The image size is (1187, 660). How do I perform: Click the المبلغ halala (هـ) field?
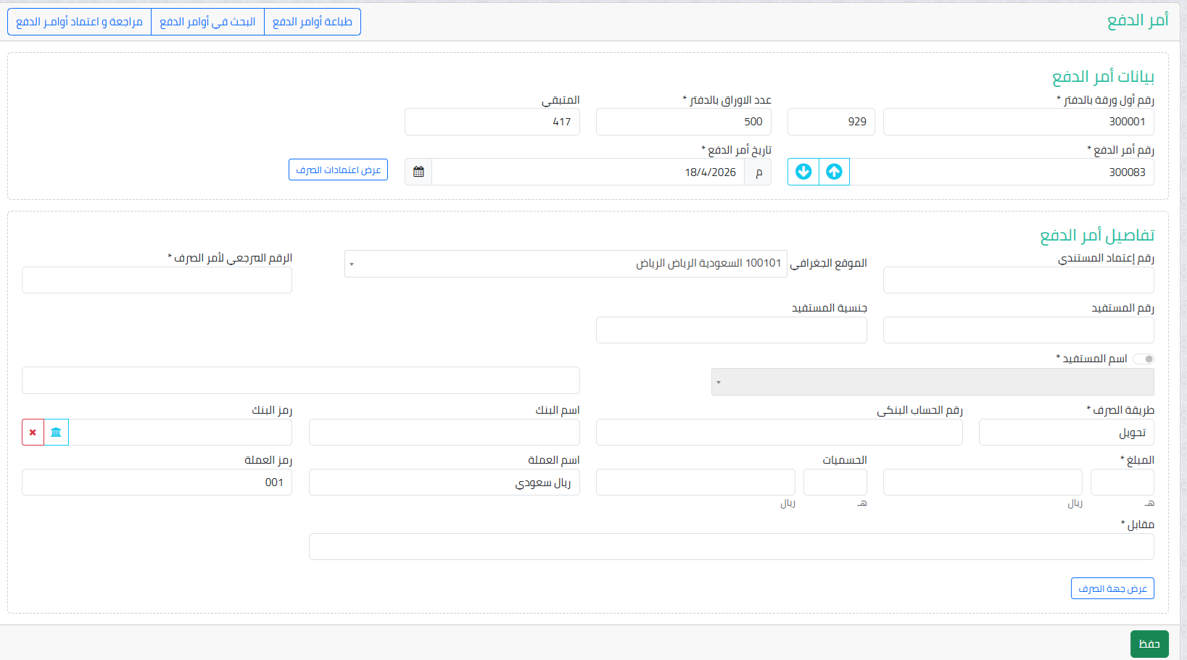(1122, 483)
